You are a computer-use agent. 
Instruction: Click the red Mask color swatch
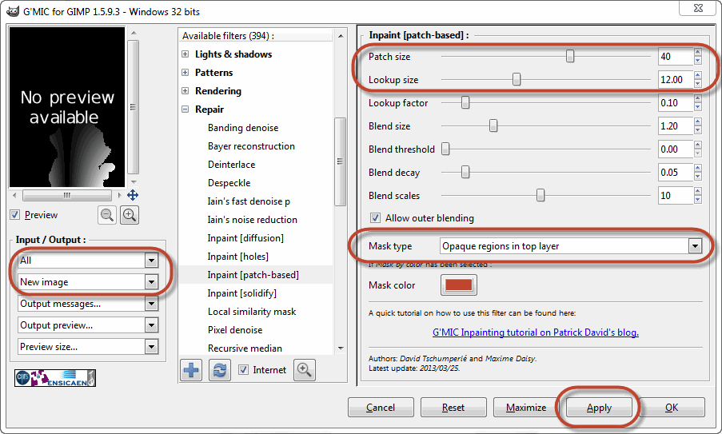coord(459,285)
